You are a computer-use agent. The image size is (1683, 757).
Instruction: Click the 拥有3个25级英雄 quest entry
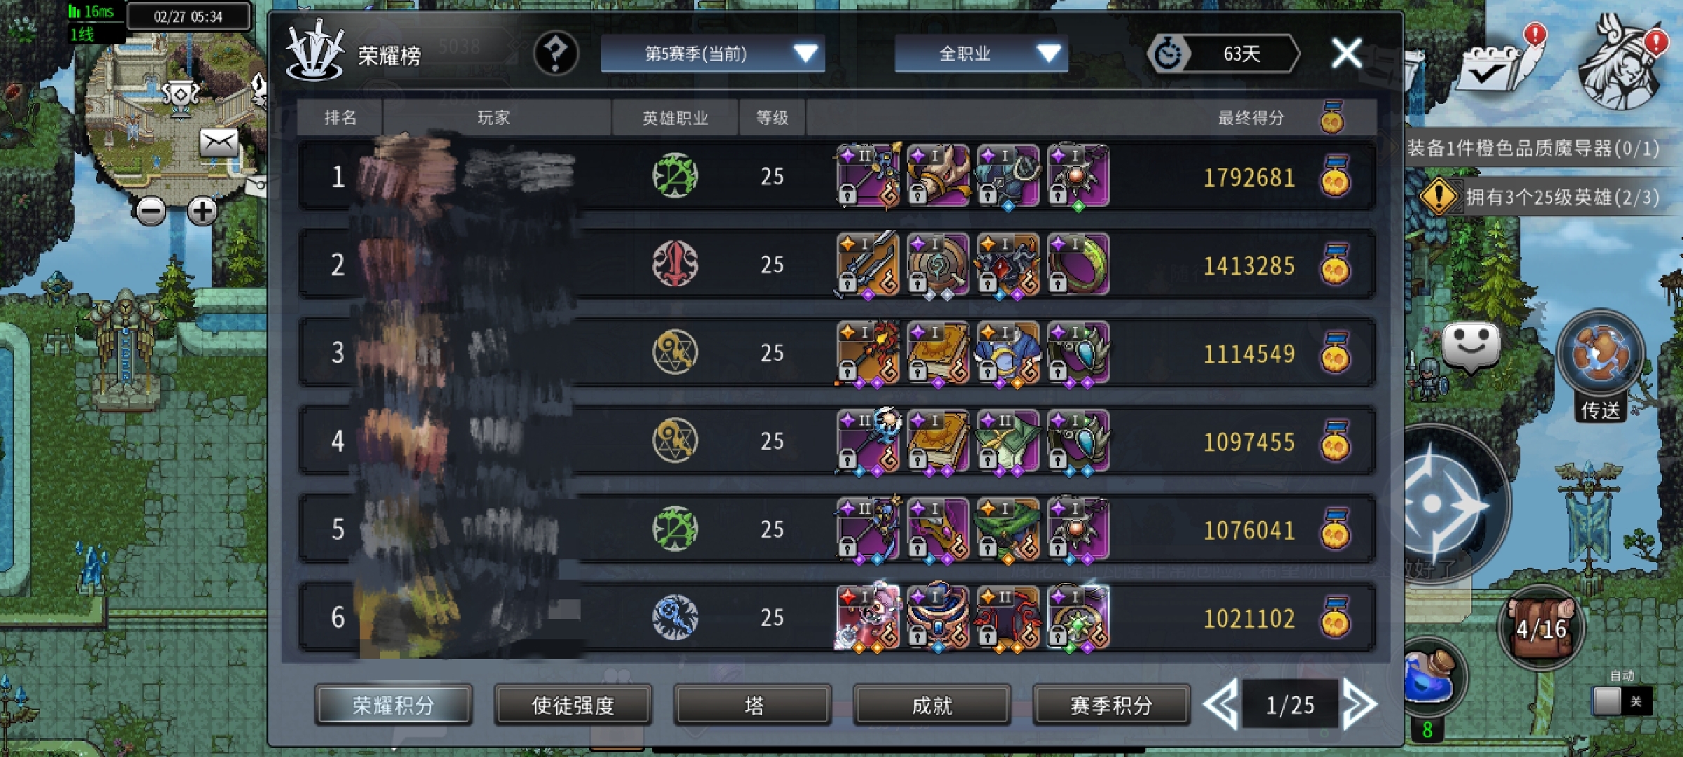1539,197
